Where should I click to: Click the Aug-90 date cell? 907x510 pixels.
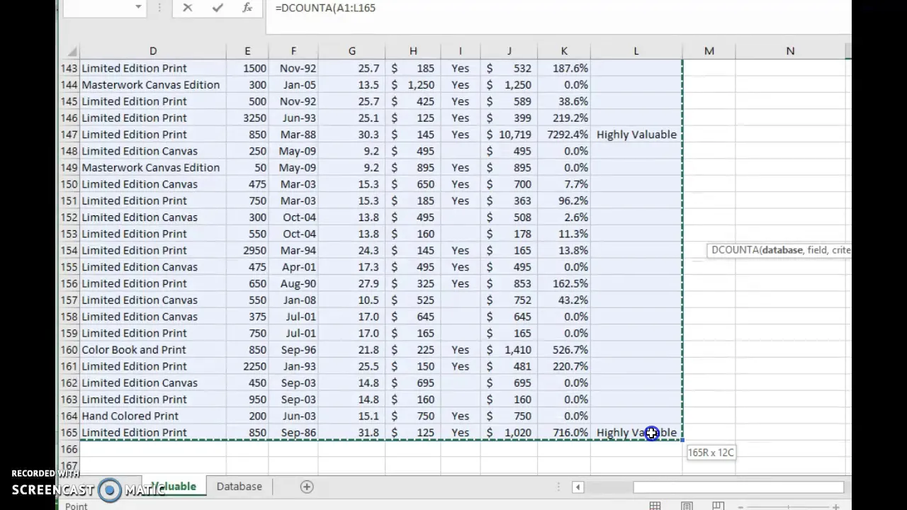tap(293, 283)
